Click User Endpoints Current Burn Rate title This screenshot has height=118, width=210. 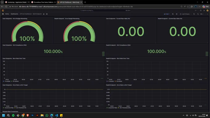tap(118, 19)
